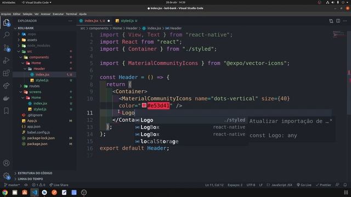351x197 pixels.
Task: Click master branch in status bar
Action: point(12,185)
